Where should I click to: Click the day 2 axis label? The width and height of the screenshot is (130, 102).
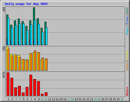click(x=12, y=99)
